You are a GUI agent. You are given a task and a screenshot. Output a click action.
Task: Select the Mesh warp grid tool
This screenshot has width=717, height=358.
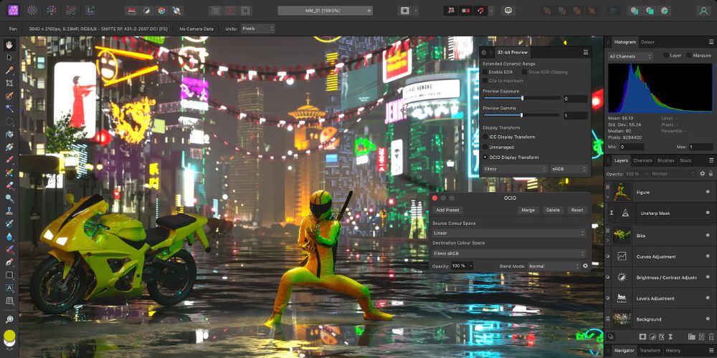point(9,301)
